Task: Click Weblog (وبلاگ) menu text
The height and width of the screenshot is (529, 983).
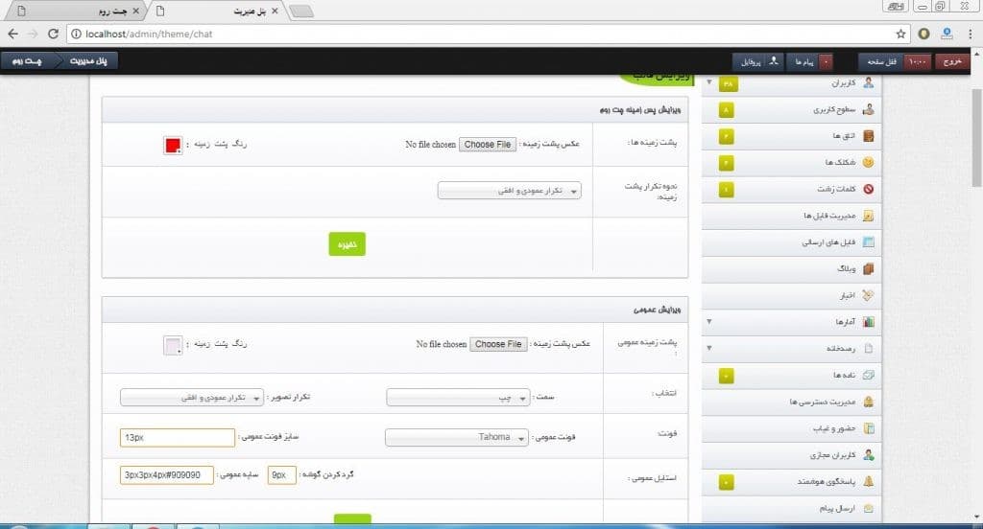Action: 847,269
